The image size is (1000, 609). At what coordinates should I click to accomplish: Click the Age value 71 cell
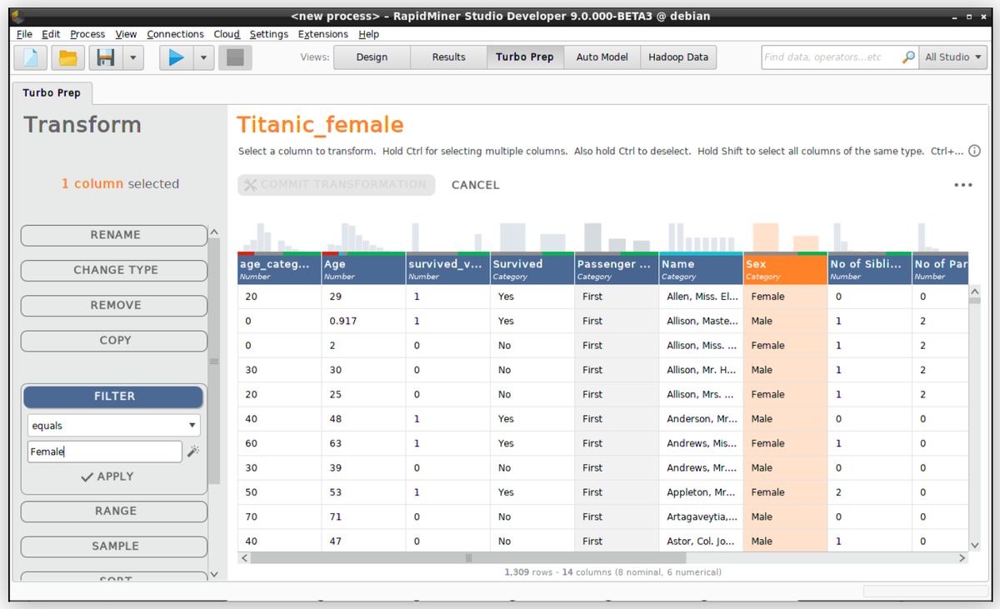[x=363, y=517]
